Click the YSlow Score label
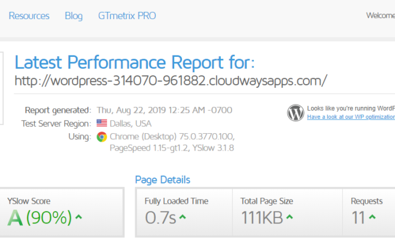The height and width of the screenshot is (251, 395). 29,201
